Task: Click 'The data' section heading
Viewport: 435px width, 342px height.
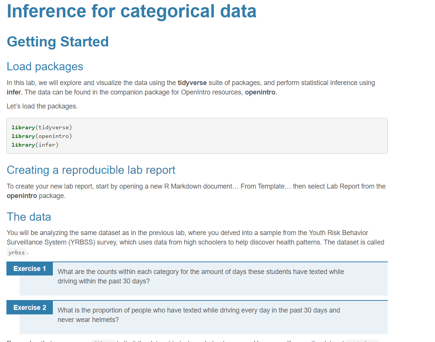Action: pos(29,217)
